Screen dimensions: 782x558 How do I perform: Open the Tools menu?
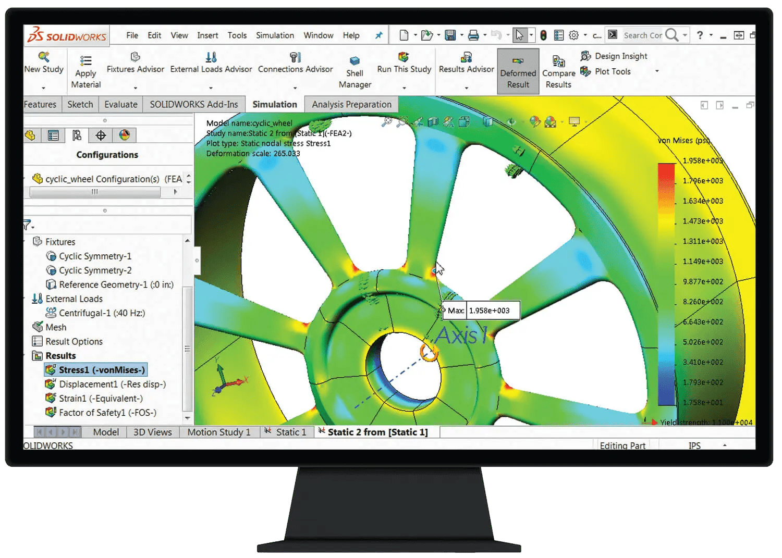point(237,35)
